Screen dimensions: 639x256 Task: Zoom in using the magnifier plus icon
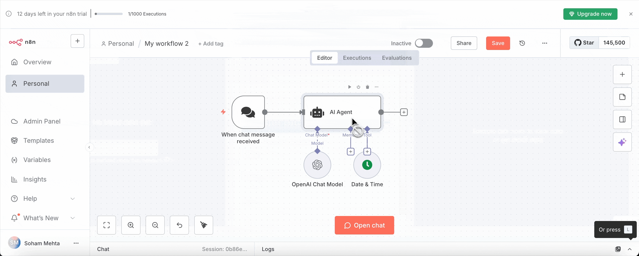[131, 225]
